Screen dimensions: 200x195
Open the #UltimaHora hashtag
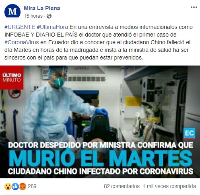coord(52,27)
